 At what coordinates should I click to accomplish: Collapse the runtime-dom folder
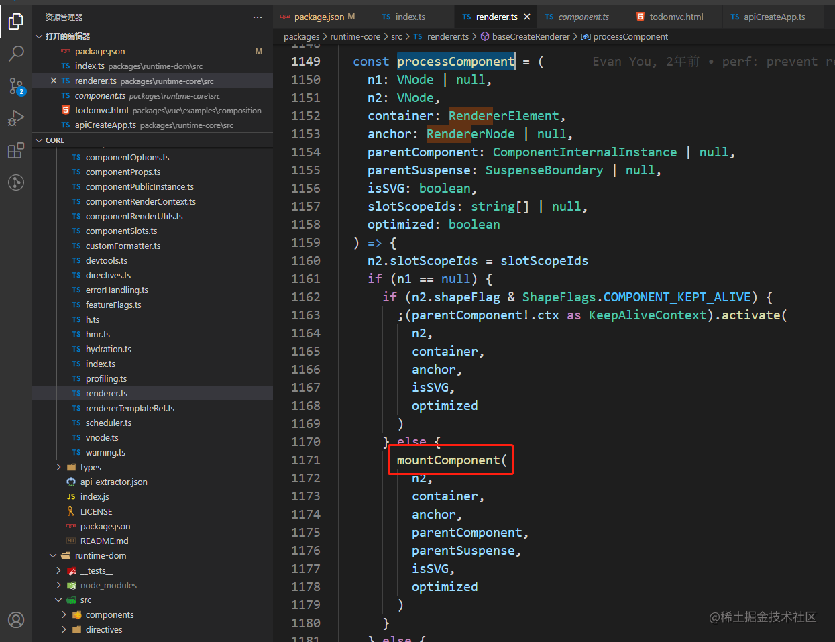[x=101, y=555]
